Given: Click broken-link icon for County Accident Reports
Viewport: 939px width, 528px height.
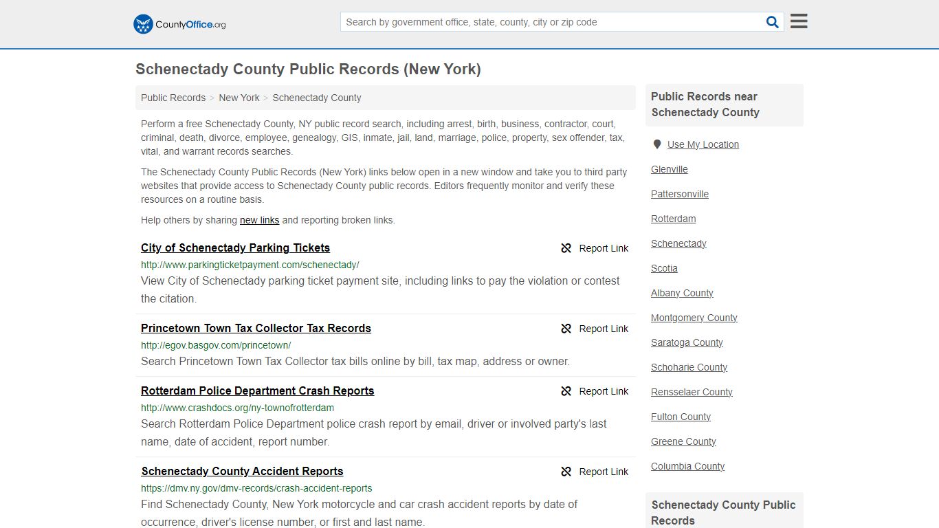Looking at the screenshot, I should click(566, 472).
